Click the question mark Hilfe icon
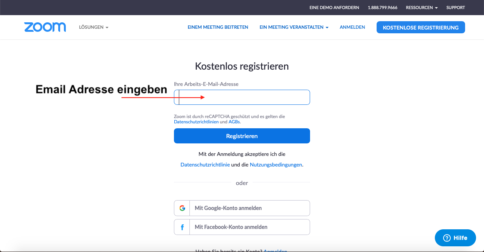The image size is (484, 252). coord(447,238)
